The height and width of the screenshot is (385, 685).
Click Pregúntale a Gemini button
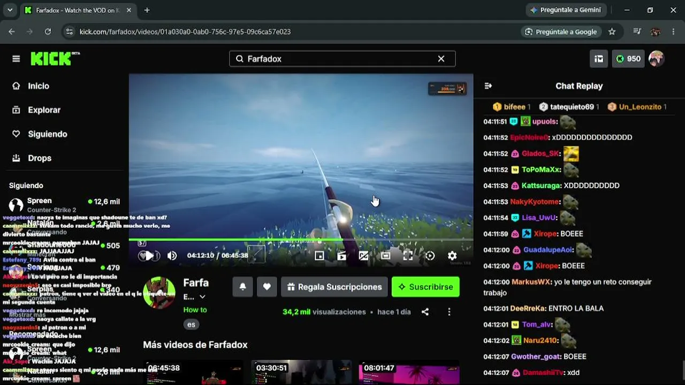tap(566, 10)
